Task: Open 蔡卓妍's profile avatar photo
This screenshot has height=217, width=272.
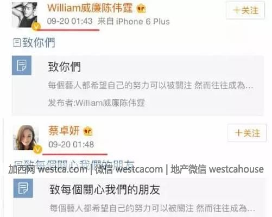Action: click(x=26, y=137)
